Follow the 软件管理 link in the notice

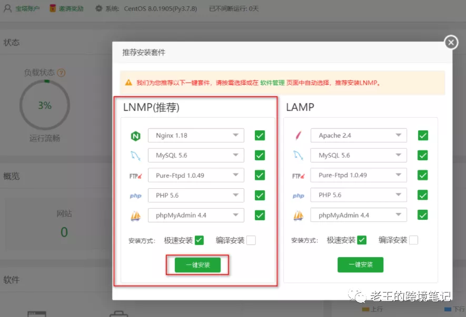coord(272,83)
